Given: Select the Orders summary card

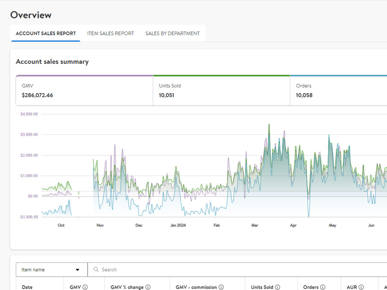Looking at the screenshot, I should 339,90.
